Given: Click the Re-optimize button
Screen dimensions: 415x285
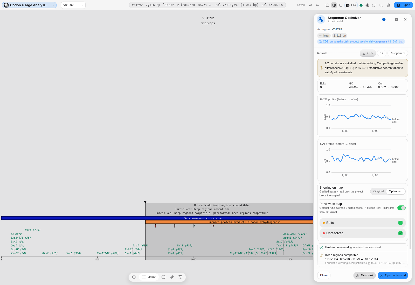Looking at the screenshot, I should (x=398, y=53).
